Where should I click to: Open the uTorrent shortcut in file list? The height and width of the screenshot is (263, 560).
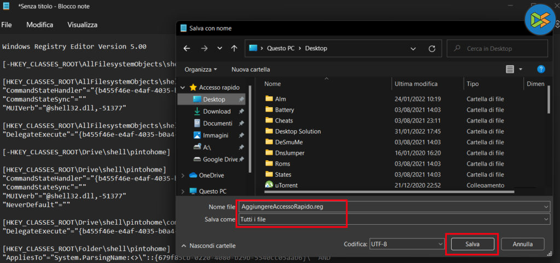287,185
